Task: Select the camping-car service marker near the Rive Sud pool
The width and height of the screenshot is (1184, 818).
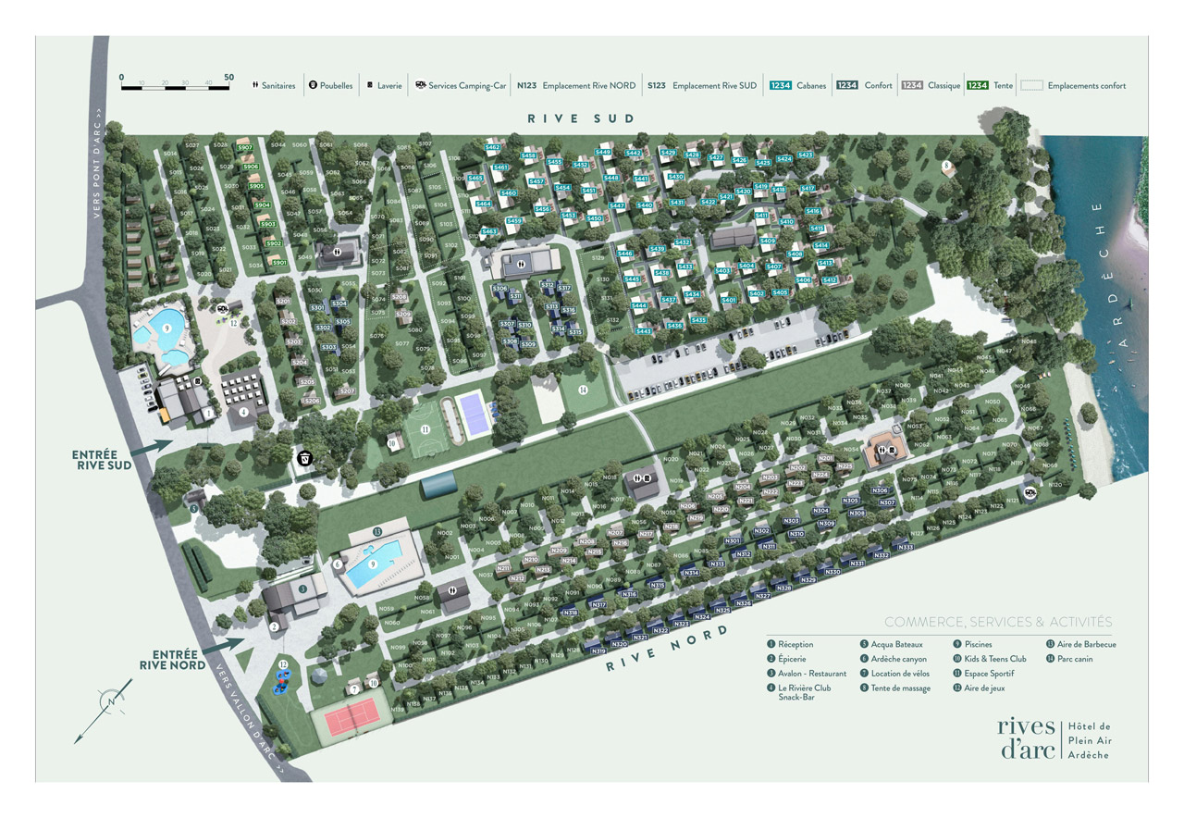Action: tap(222, 310)
